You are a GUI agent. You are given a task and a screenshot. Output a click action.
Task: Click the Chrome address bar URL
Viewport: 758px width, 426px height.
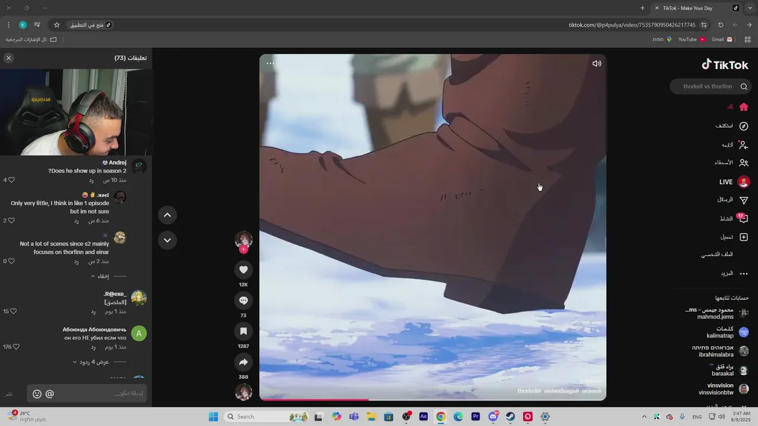632,25
